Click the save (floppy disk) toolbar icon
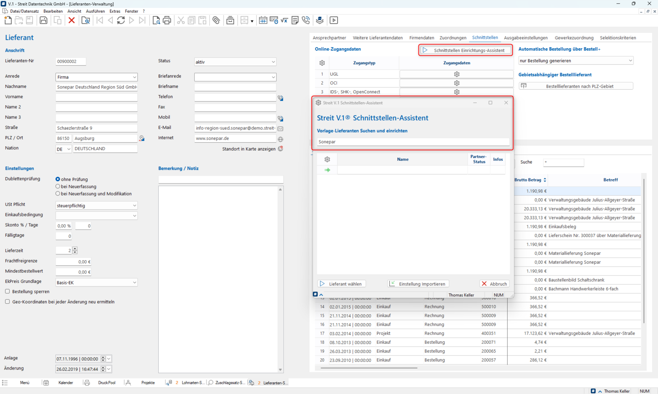Image resolution: width=658 pixels, height=394 pixels. pyautogui.click(x=44, y=20)
